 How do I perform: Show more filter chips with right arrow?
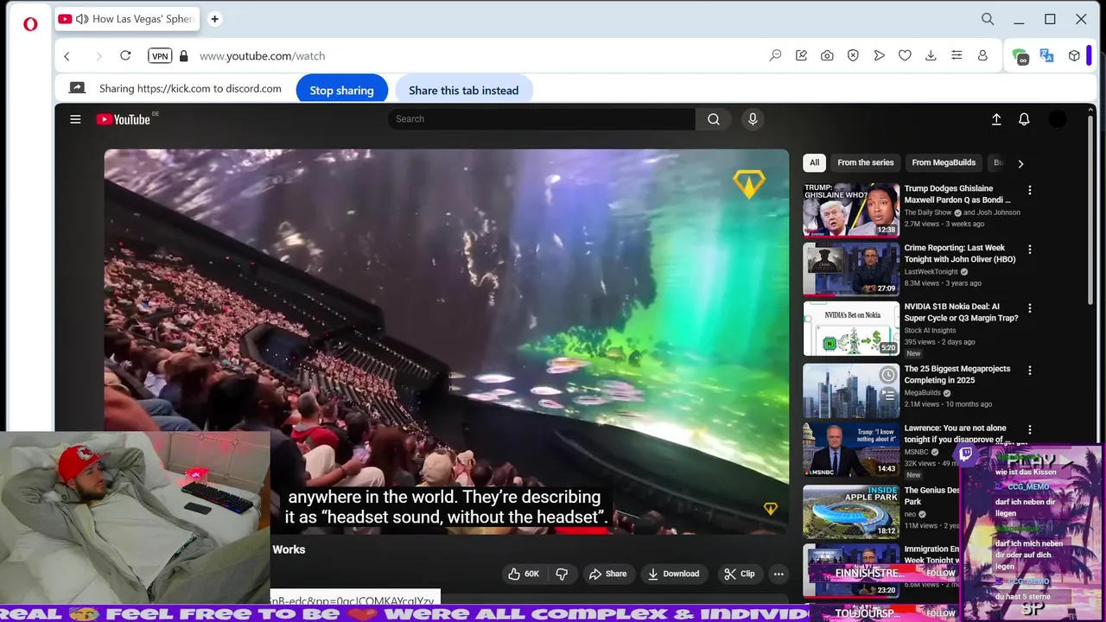1020,163
